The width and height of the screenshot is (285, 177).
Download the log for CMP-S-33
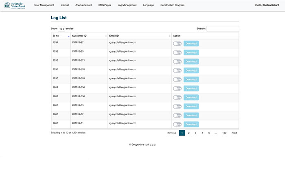pyautogui.click(x=191, y=107)
